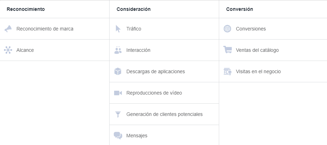Choose the Alcance objective
The width and height of the screenshot is (327, 145).
coord(25,50)
